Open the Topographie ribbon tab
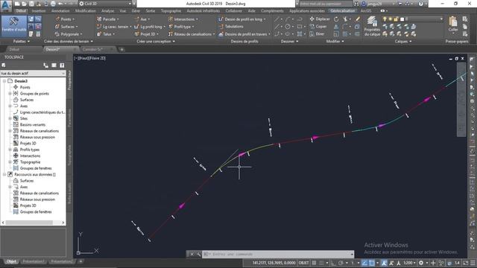The height and width of the screenshot is (268, 477). pos(171,10)
